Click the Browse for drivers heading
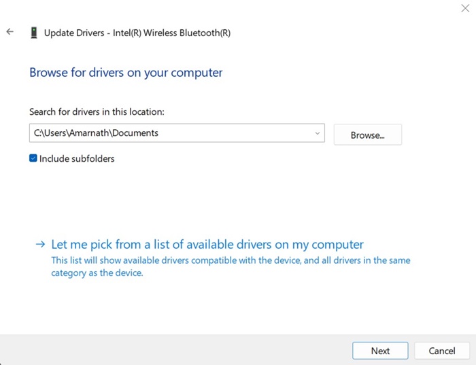Image resolution: width=476 pixels, height=365 pixels. point(126,72)
